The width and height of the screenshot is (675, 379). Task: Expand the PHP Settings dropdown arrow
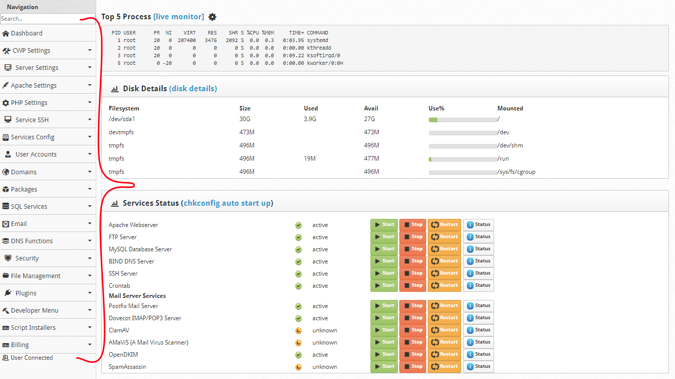point(90,102)
